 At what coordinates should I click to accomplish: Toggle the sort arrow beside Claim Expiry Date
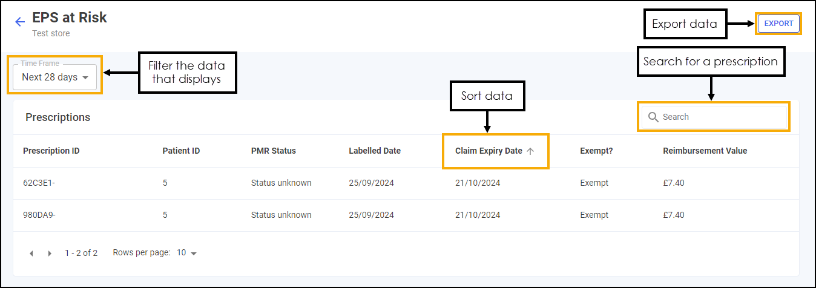(x=530, y=151)
